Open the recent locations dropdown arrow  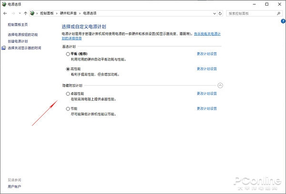[19, 12]
